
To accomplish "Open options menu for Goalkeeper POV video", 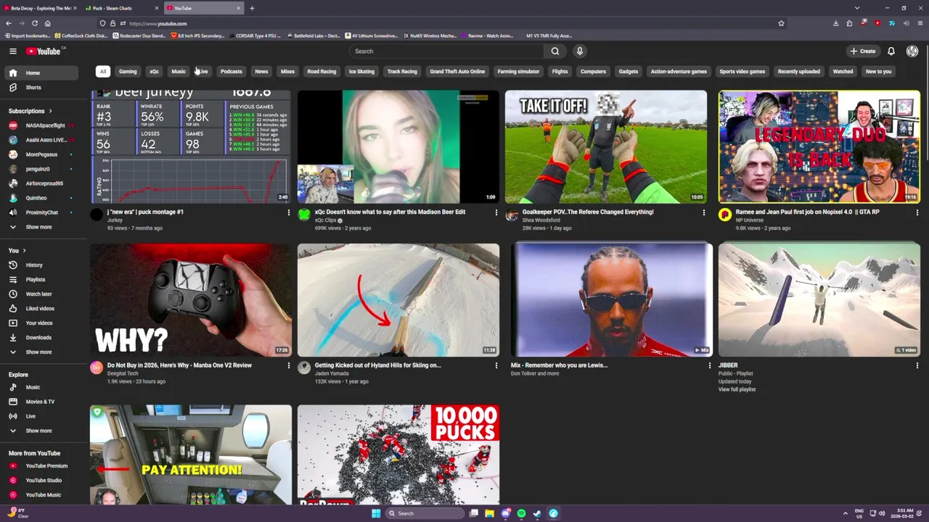I will (703, 212).
